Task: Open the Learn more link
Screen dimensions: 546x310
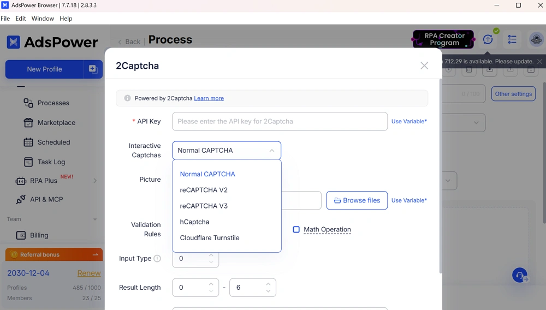Action: point(209,98)
